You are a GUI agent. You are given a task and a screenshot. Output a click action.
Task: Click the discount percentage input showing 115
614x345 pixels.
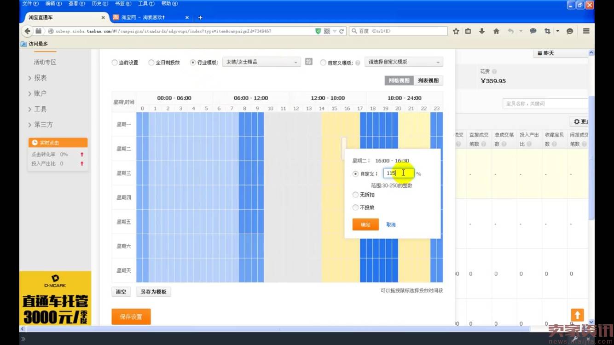[x=399, y=173]
